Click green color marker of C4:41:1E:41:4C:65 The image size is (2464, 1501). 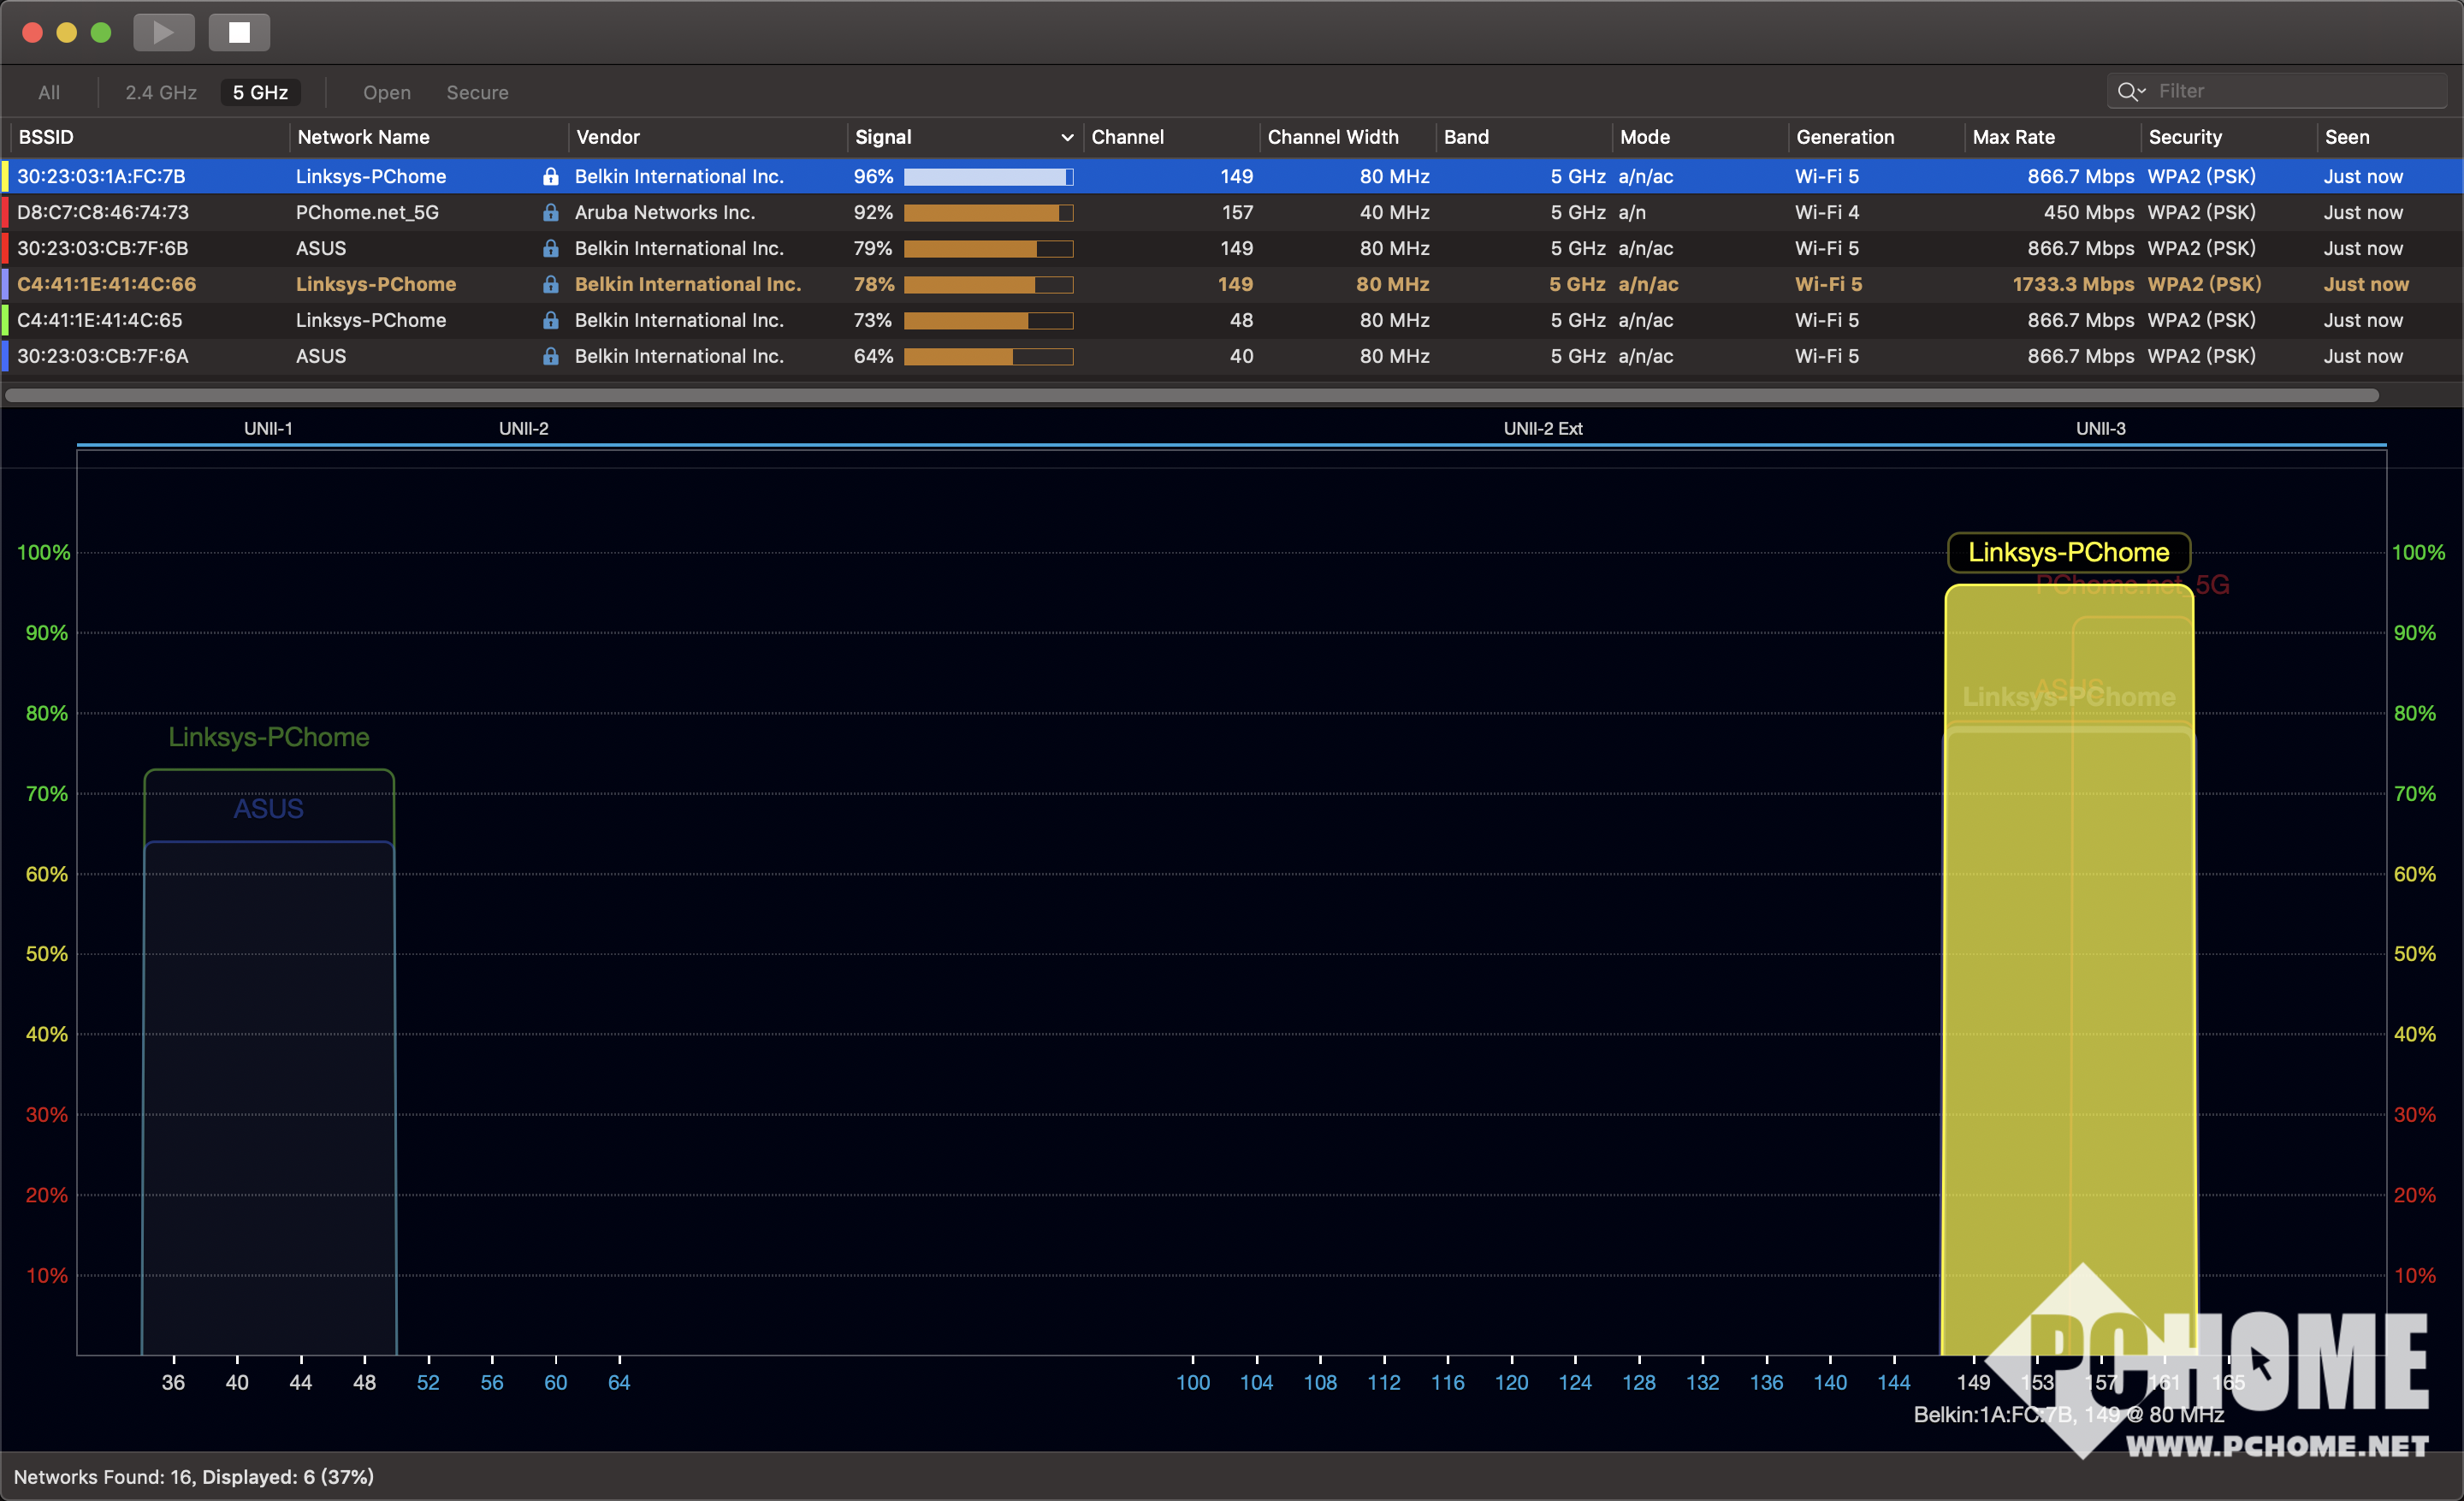[x=5, y=320]
